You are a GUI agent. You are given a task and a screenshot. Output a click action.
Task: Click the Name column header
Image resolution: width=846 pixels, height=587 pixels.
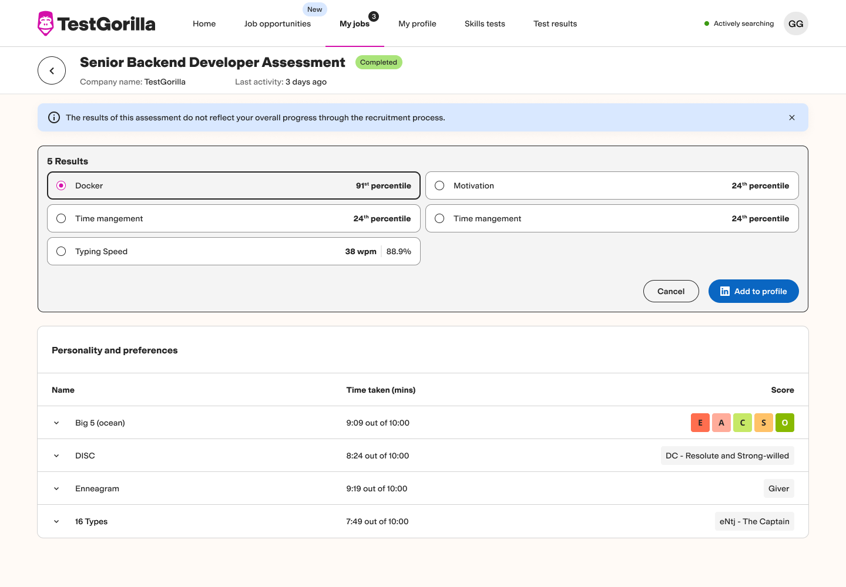[63, 390]
